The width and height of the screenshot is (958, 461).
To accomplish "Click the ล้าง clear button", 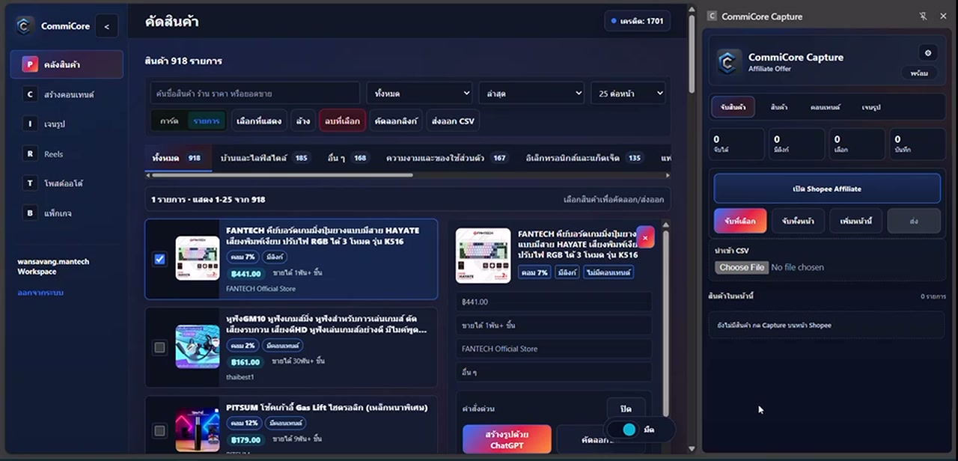I will point(303,120).
